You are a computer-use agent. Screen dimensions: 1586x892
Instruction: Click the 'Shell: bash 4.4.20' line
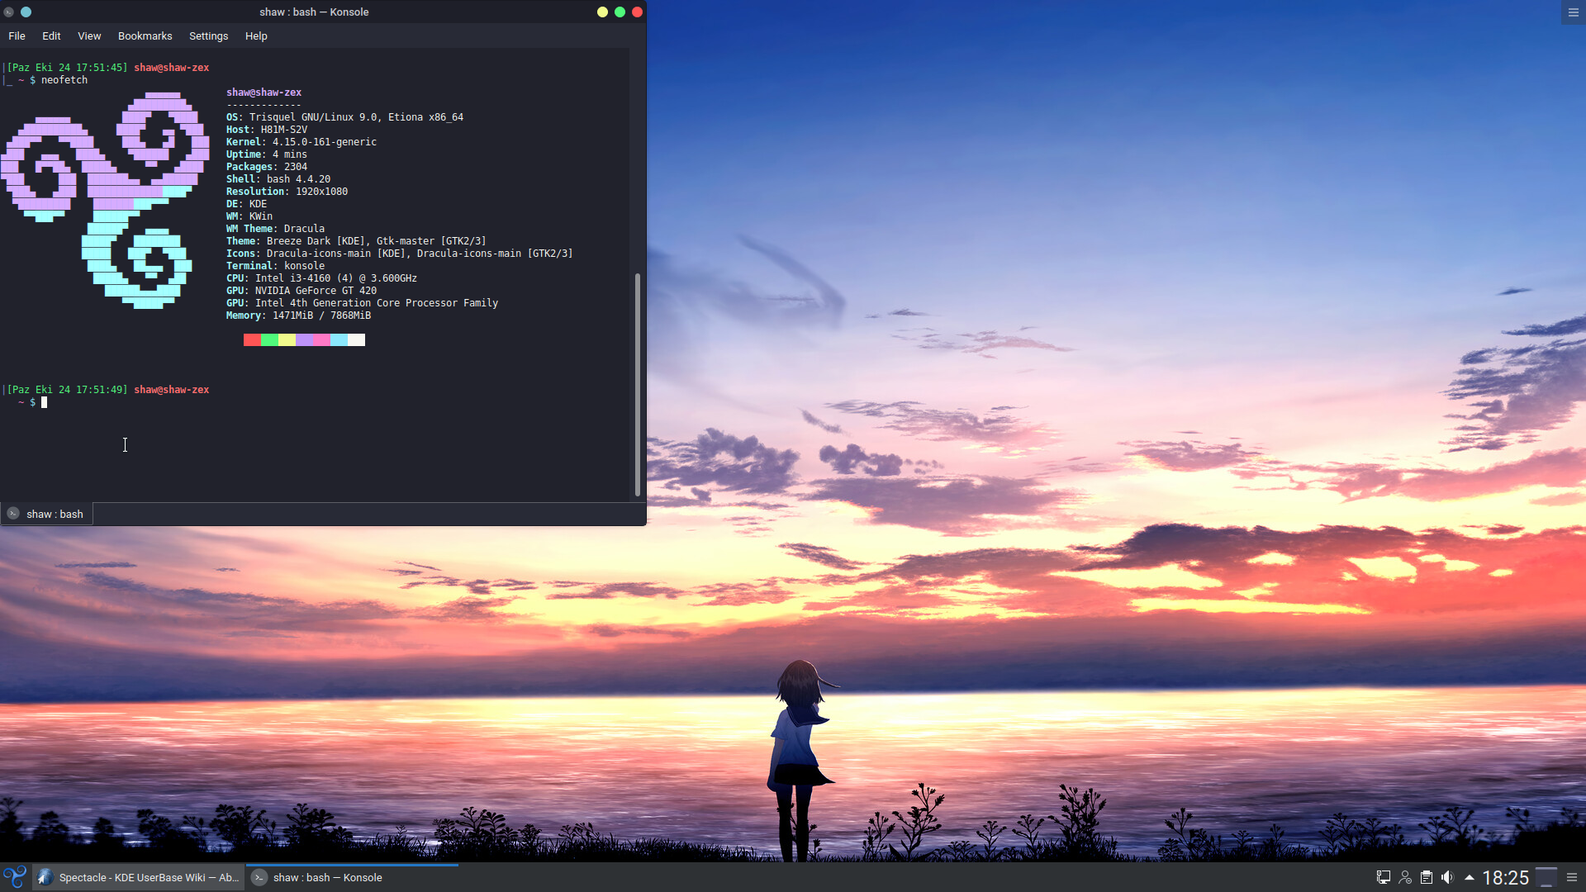click(x=278, y=179)
